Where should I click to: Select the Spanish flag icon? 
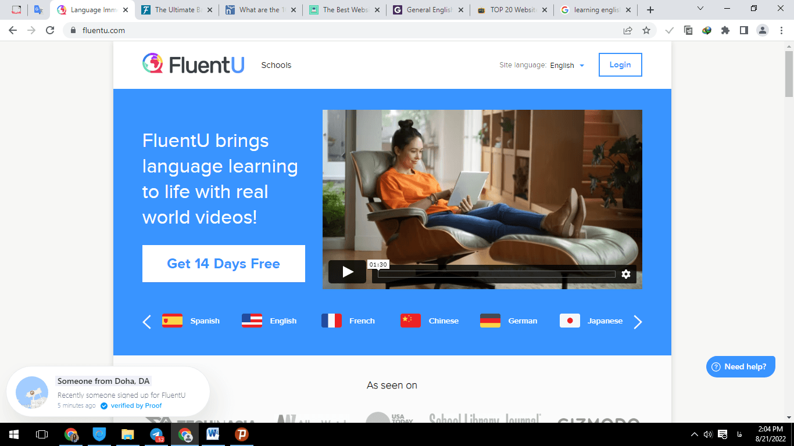(172, 321)
